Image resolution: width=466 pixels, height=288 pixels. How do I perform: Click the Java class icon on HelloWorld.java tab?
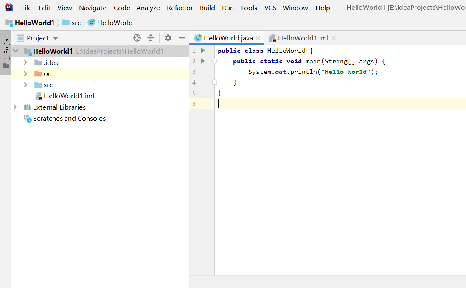coord(198,38)
